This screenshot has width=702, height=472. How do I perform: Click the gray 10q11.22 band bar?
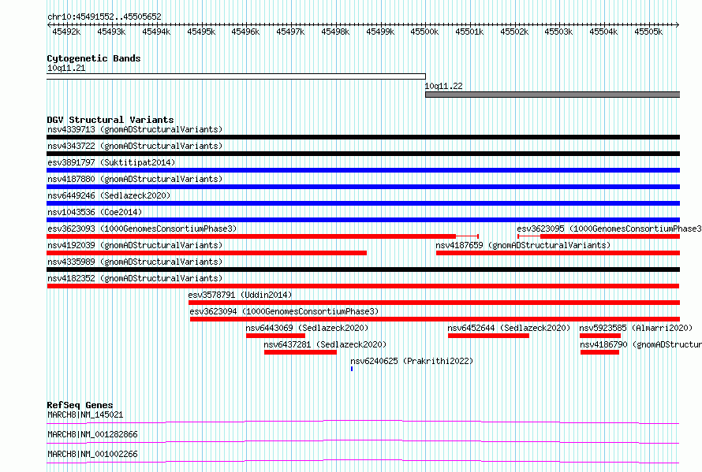[552, 95]
